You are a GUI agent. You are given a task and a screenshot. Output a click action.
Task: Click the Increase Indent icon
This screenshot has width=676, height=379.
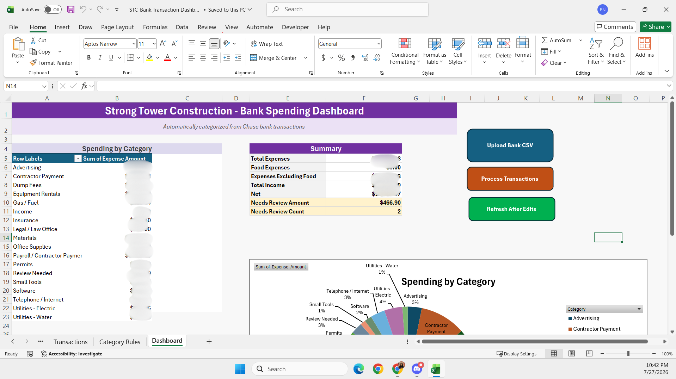238,58
